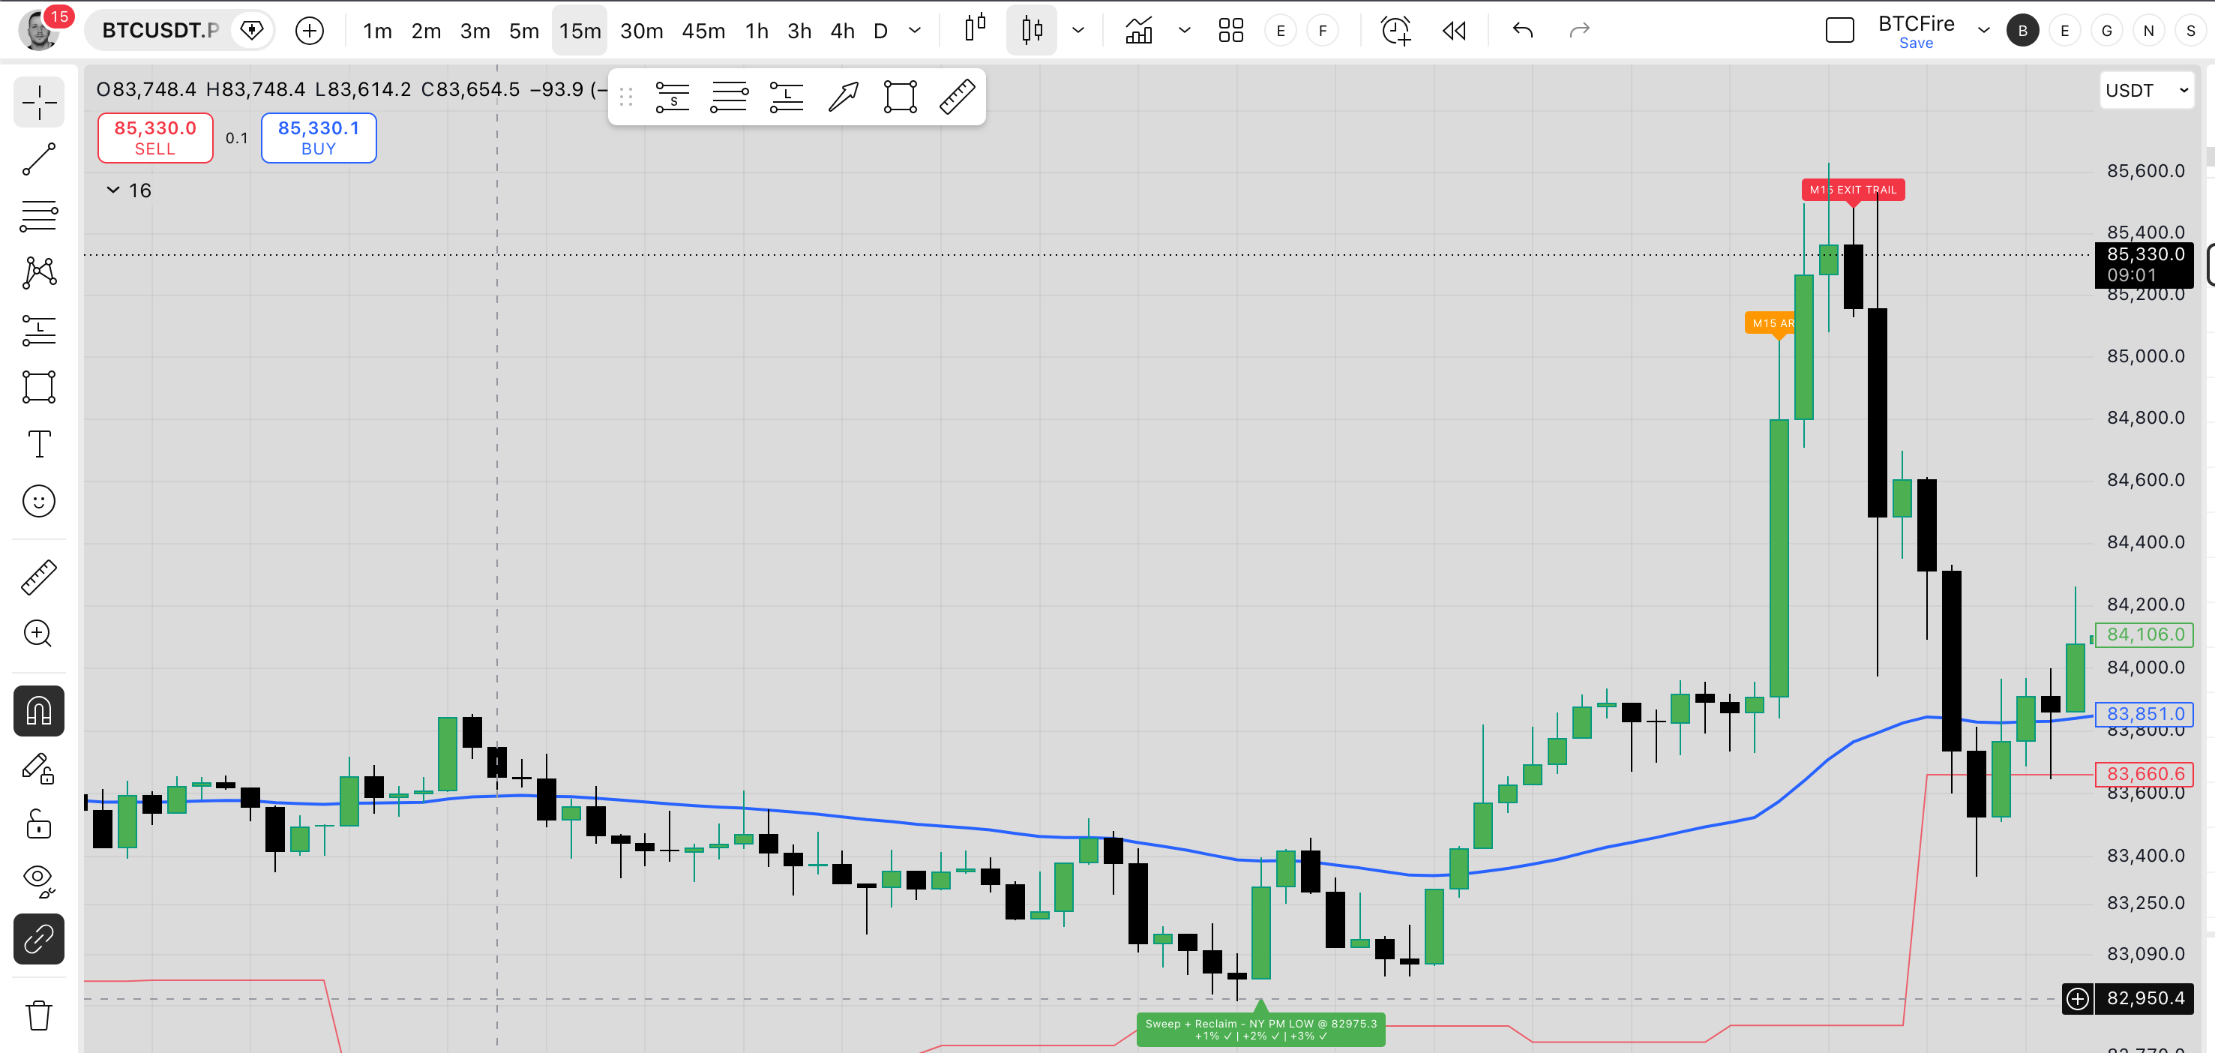This screenshot has width=2215, height=1053.
Task: Expand the indicators favorites dropdown
Action: (1185, 31)
